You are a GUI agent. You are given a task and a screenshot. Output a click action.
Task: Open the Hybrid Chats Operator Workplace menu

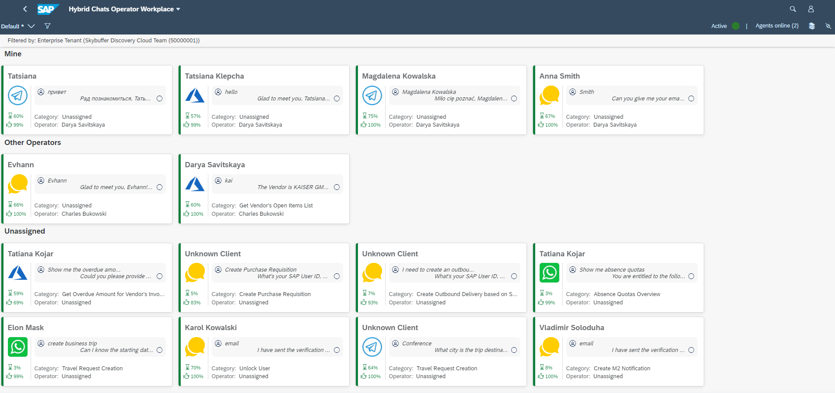(124, 9)
